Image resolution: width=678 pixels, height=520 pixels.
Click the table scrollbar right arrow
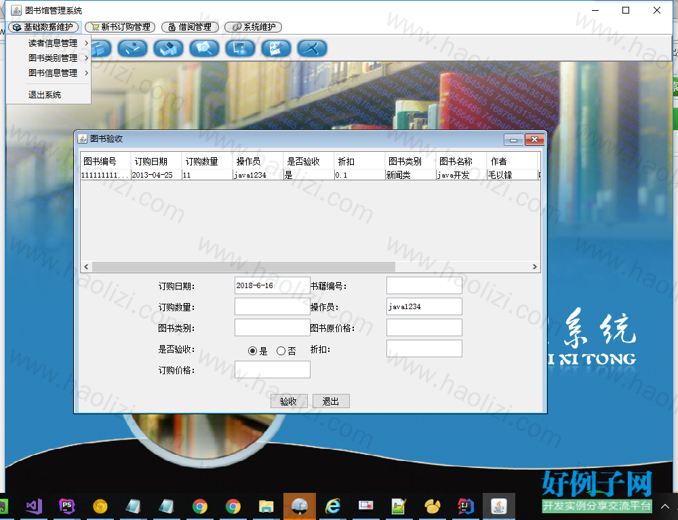(x=534, y=266)
